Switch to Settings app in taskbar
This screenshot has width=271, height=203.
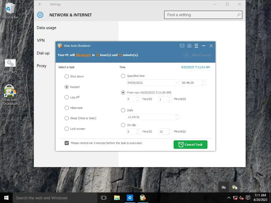click(130, 198)
